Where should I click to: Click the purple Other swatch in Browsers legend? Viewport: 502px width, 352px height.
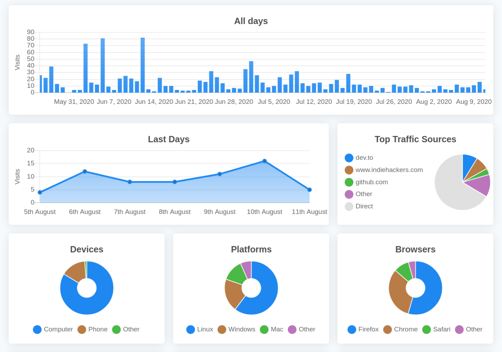click(x=459, y=329)
